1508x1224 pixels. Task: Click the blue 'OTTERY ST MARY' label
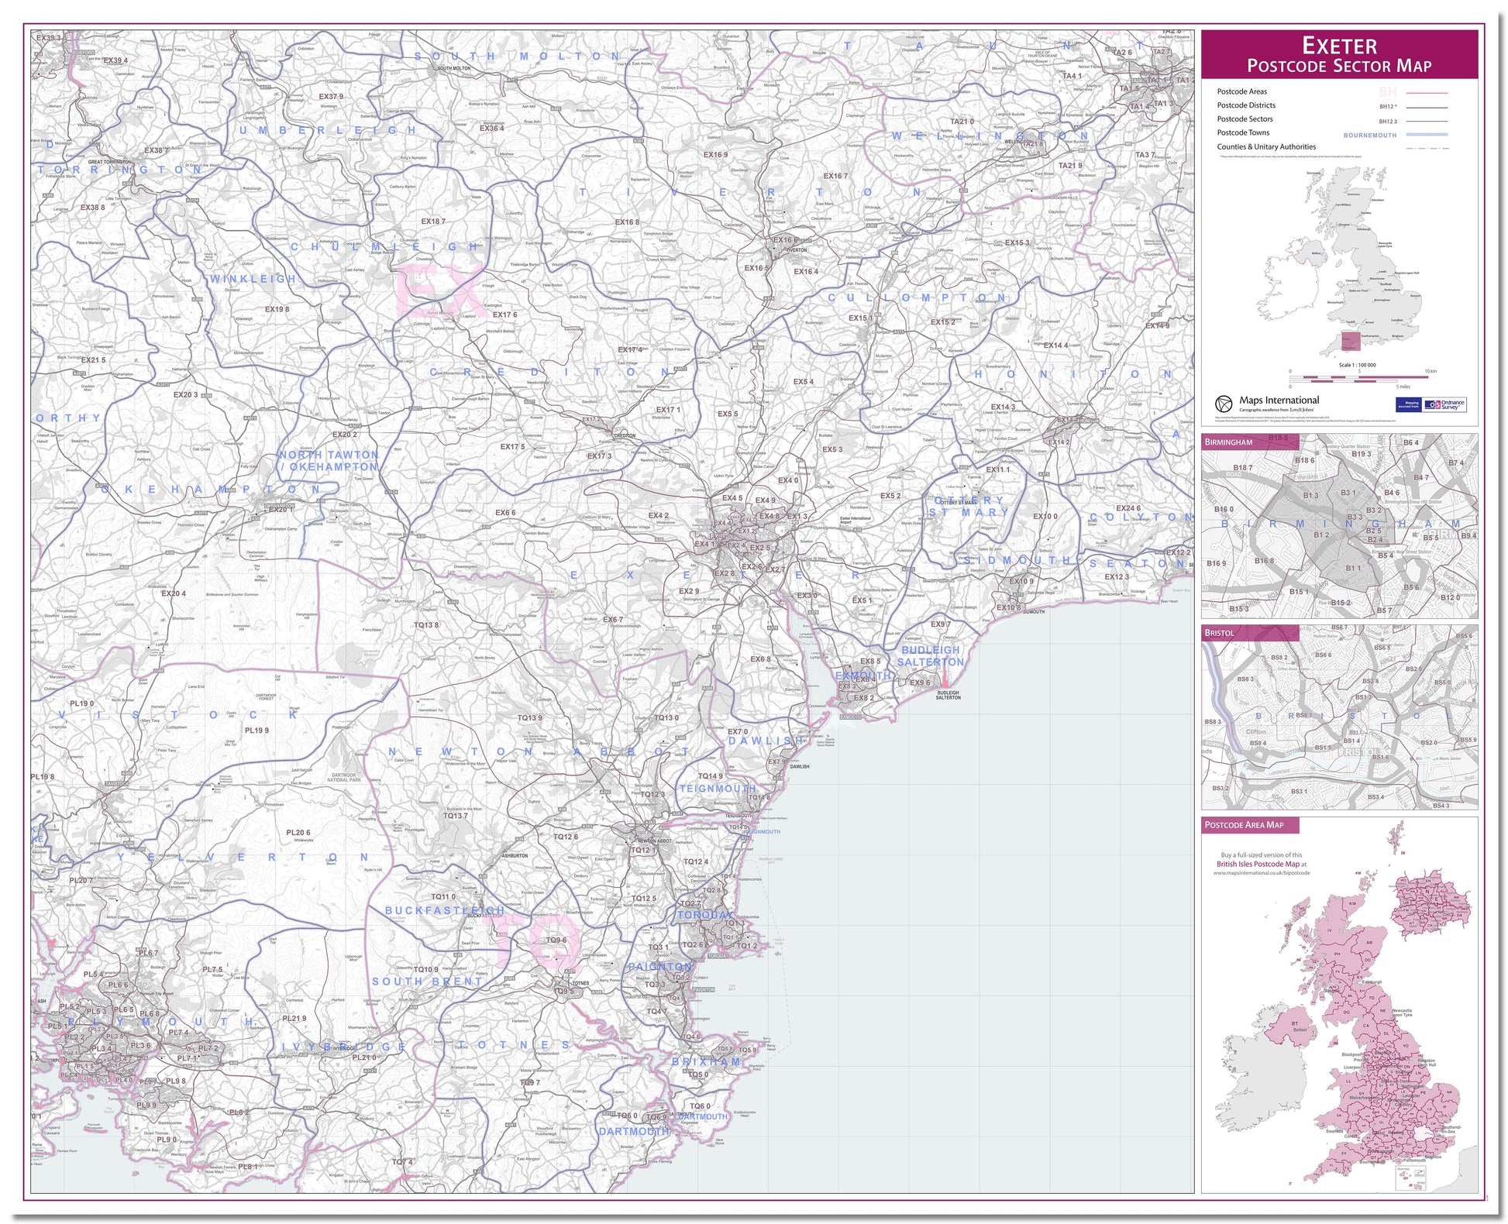point(969,507)
